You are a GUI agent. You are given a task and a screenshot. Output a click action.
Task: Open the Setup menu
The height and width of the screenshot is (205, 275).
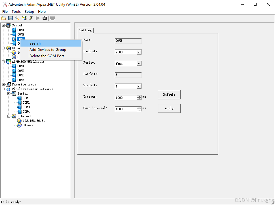click(29, 12)
